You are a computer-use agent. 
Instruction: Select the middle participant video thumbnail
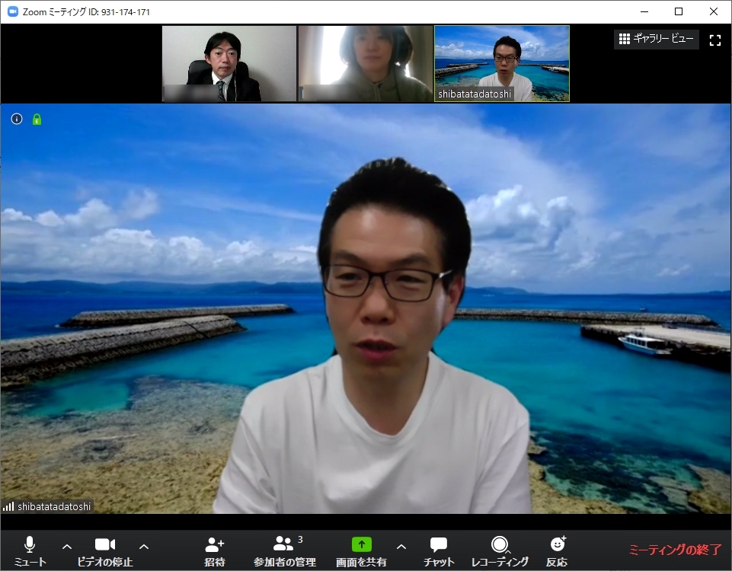365,64
